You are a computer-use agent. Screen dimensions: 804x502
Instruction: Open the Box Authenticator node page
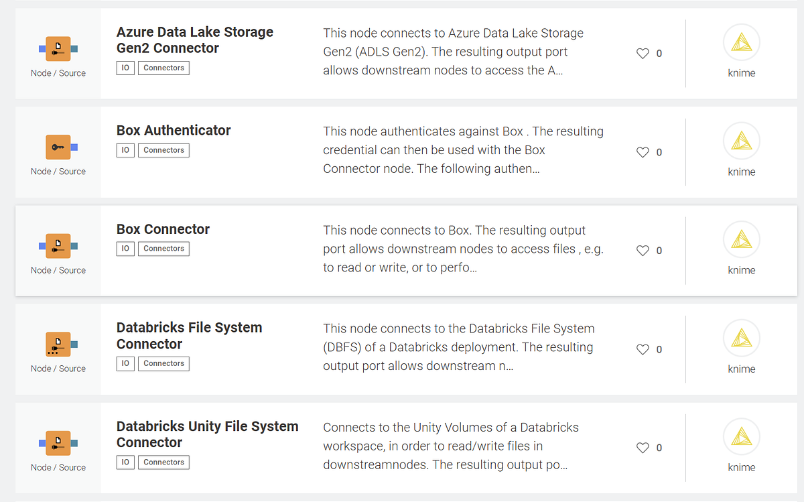coord(174,130)
